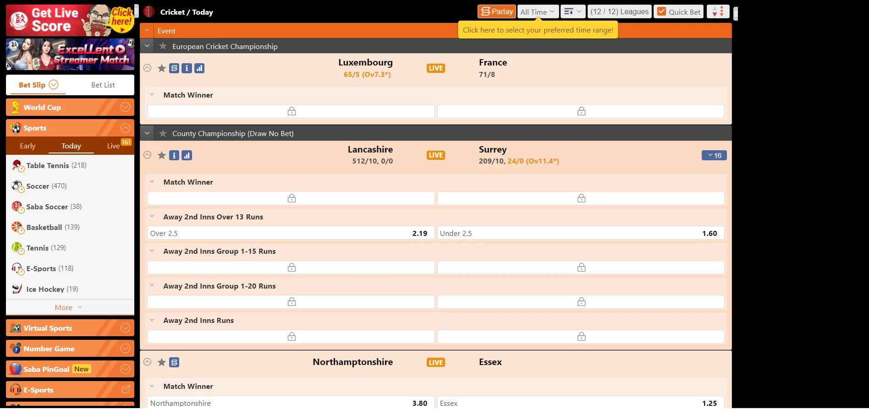Toggle the Quick Bet checkbox

pyautogui.click(x=661, y=11)
